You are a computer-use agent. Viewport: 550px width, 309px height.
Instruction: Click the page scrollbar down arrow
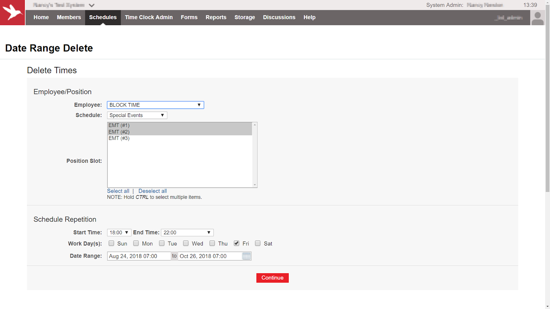tap(548, 306)
